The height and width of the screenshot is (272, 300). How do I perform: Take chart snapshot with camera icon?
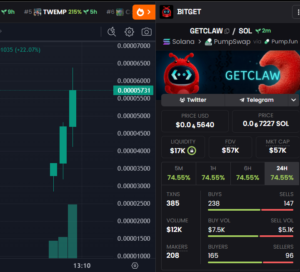pos(147,32)
